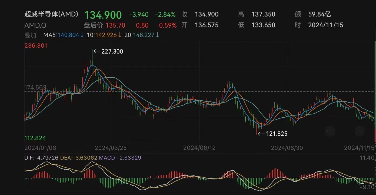Click the 盘后价 135.70 after-hours price

(105, 25)
